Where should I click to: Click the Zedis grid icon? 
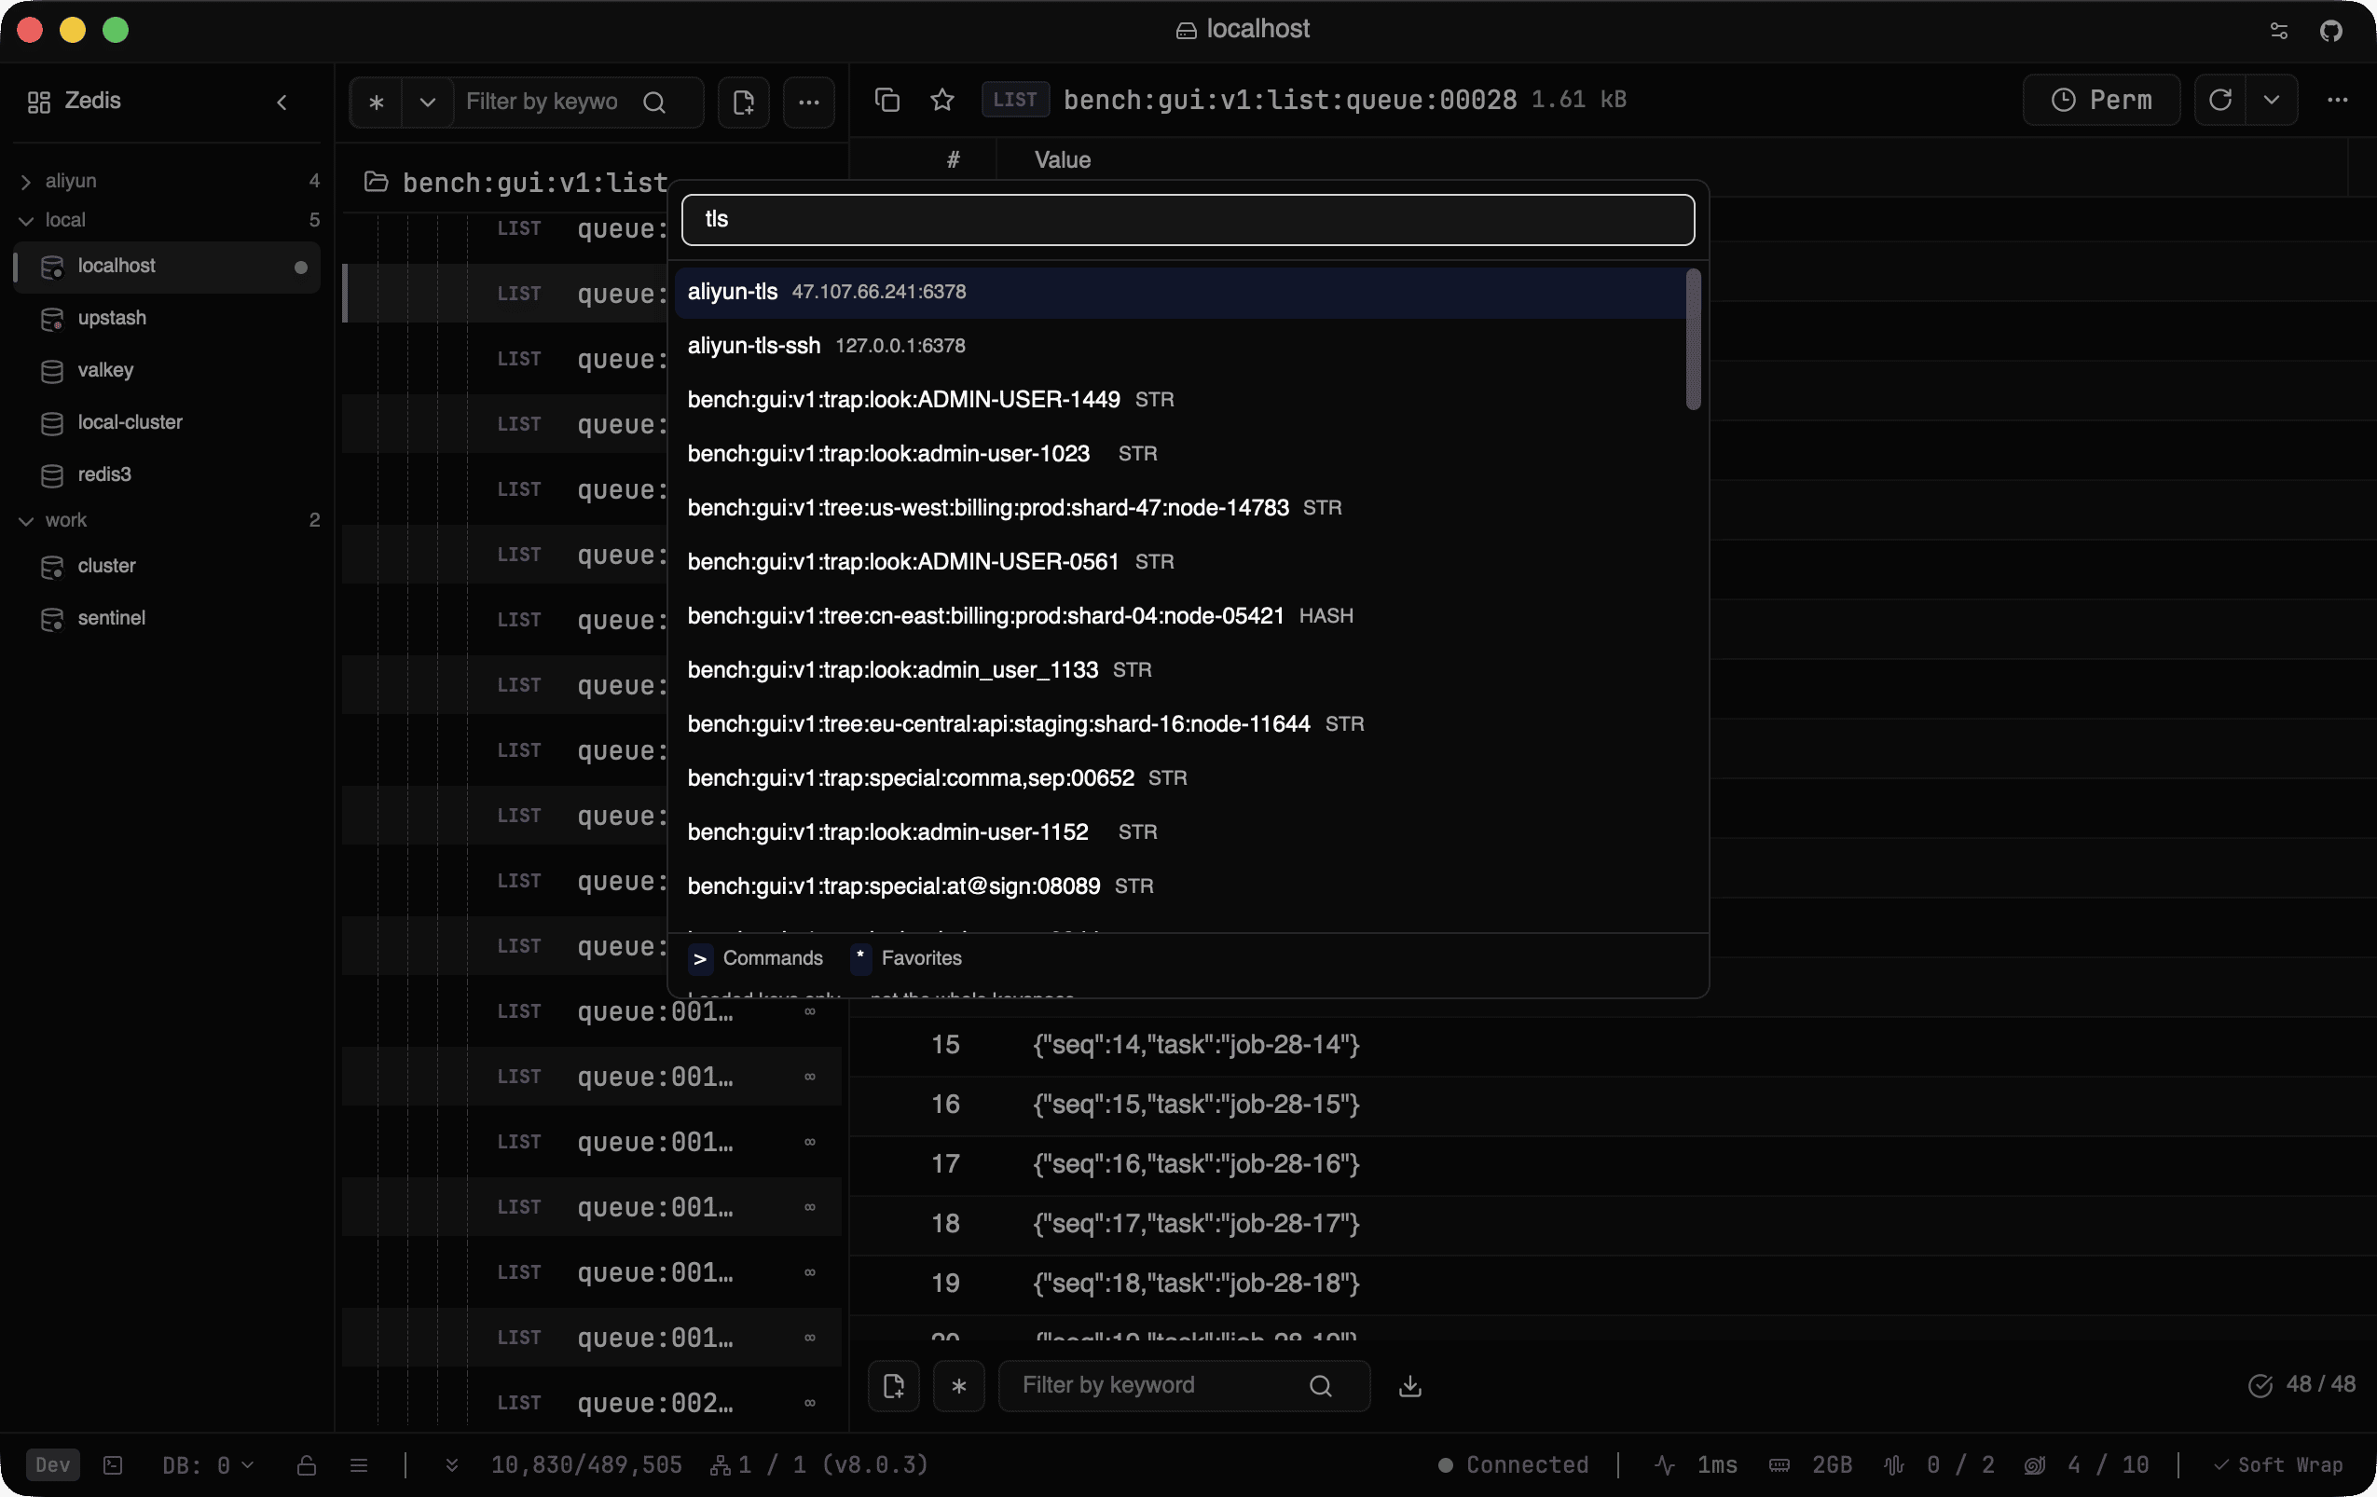pyautogui.click(x=38, y=102)
